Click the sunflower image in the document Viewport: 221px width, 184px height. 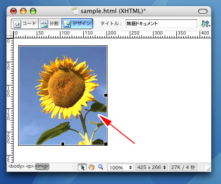pyautogui.click(x=63, y=95)
